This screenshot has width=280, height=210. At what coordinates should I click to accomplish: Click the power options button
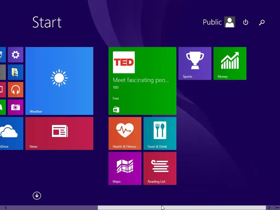tap(246, 22)
